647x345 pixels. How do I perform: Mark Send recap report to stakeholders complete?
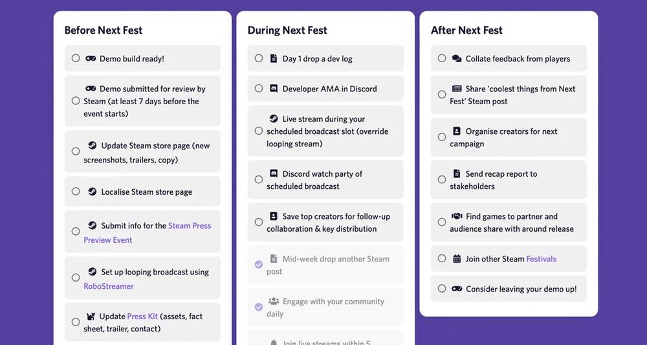(442, 180)
